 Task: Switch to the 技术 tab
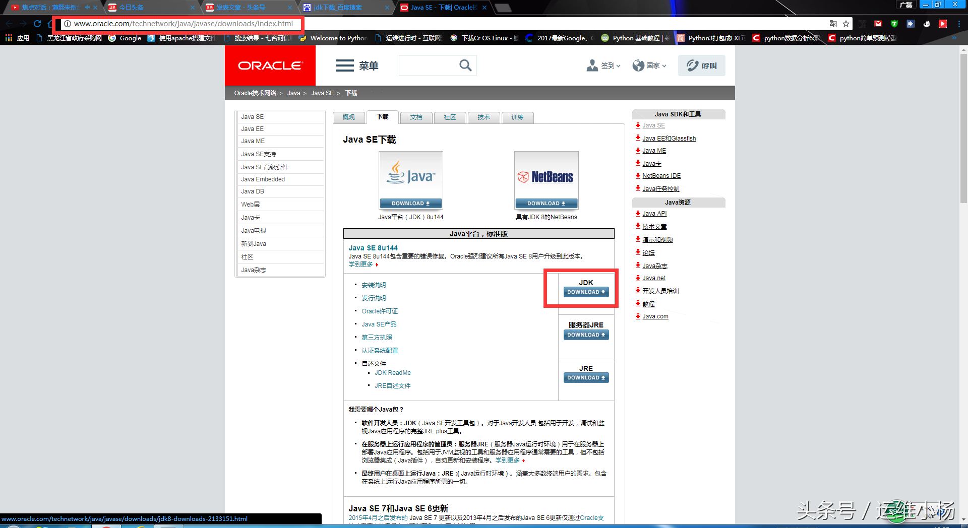[x=484, y=117]
